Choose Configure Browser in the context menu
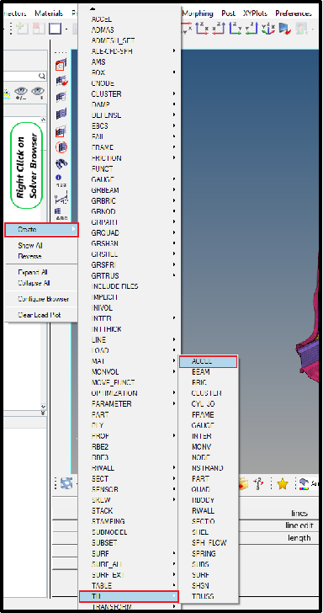This screenshot has height=613, width=323. click(x=44, y=299)
